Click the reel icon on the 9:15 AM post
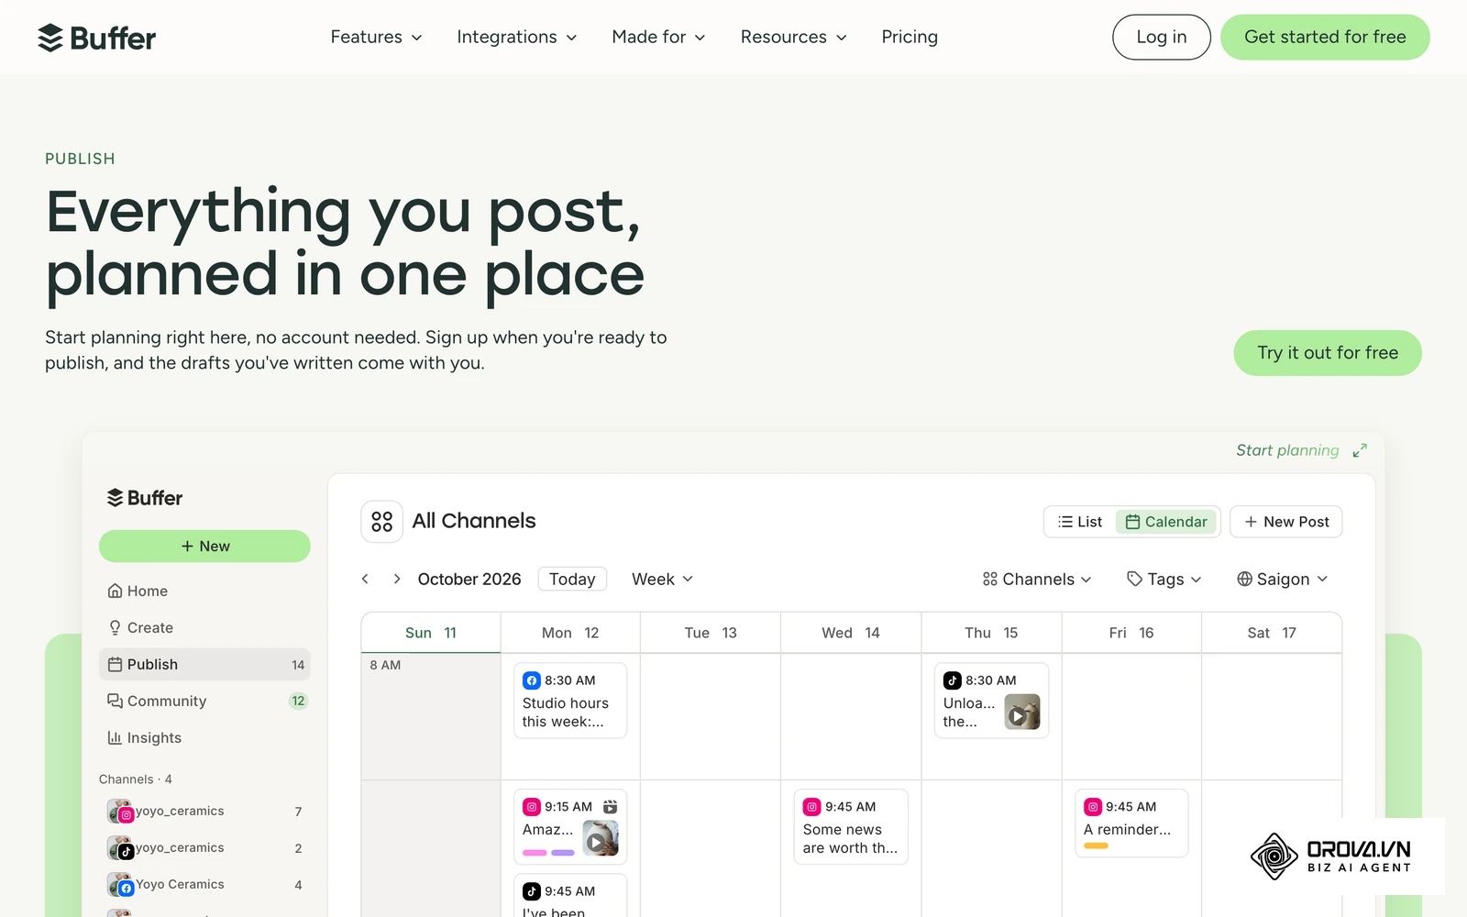This screenshot has height=917, width=1467. [x=610, y=807]
